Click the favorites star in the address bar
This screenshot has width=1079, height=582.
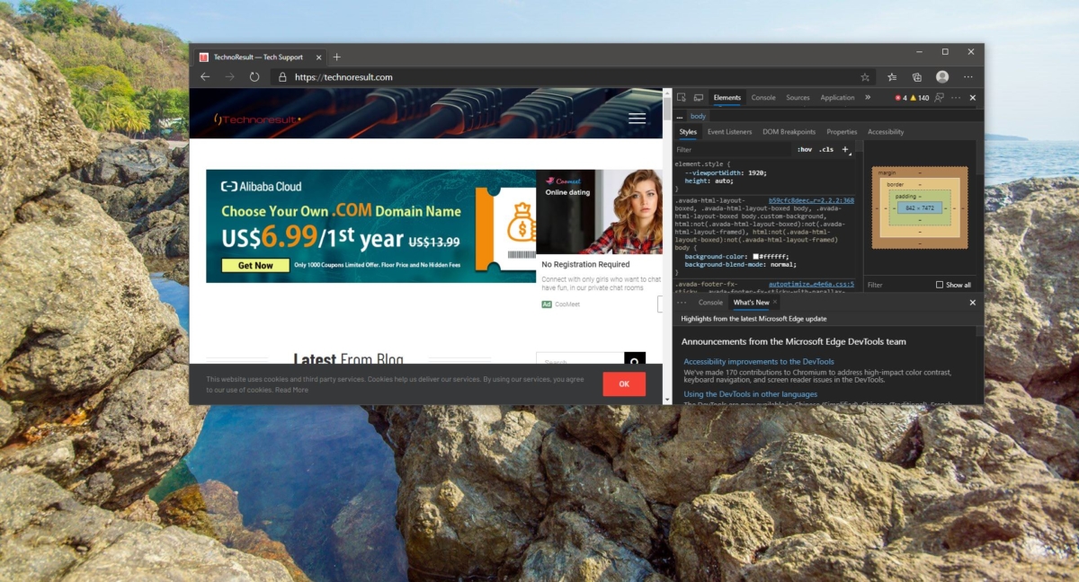tap(865, 77)
